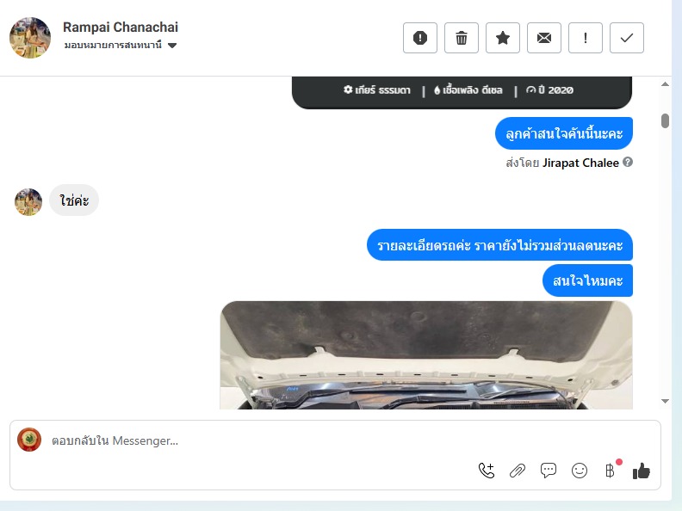Click the Jirapat Chalee sender help icon
This screenshot has height=511, width=682.
pos(627,162)
